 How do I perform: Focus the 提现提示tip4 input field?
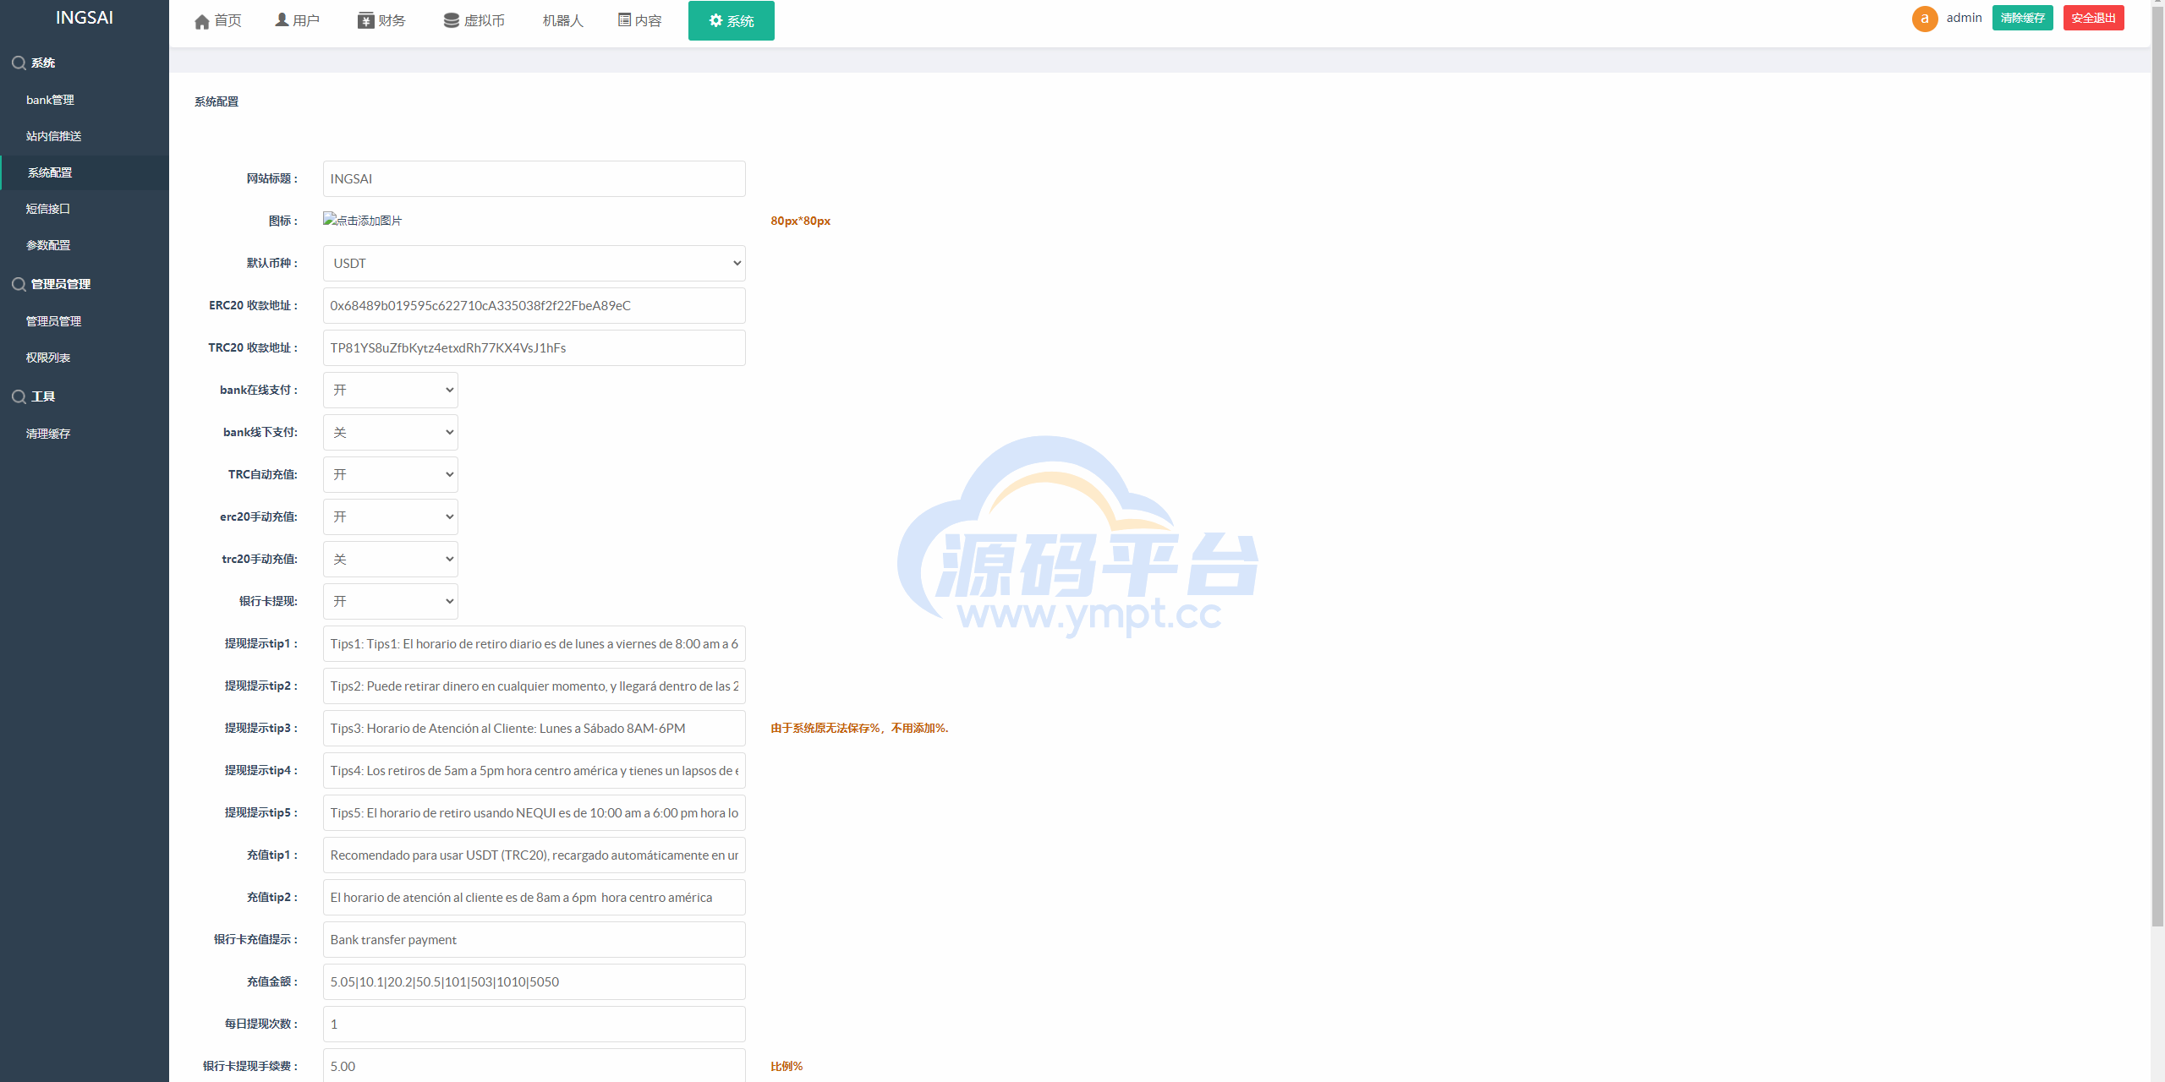[x=534, y=770]
